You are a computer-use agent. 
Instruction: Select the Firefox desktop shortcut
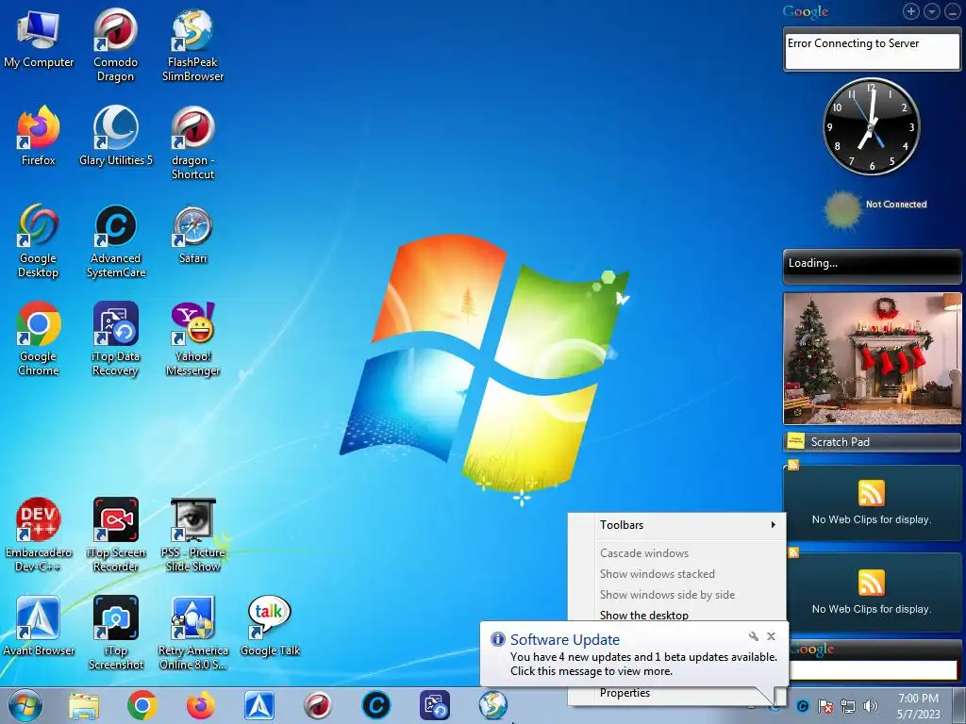click(x=38, y=136)
